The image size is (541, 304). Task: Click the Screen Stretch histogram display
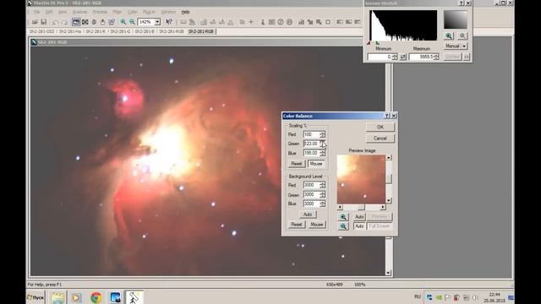[403, 25]
